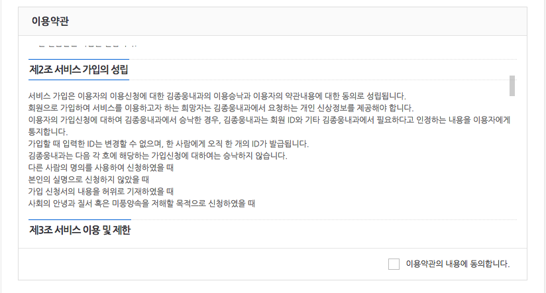Click the line starting 사회의 안녕과 질서

pyautogui.click(x=142, y=203)
